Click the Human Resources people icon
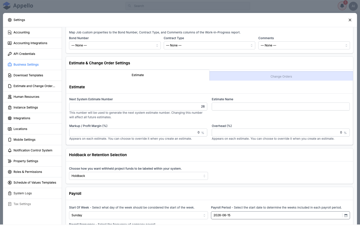Viewport: 360px width, 229px height. point(10,97)
